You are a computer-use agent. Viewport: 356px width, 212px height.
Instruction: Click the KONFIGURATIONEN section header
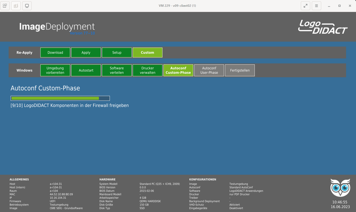[203, 179]
